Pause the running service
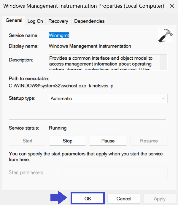 click(108, 141)
